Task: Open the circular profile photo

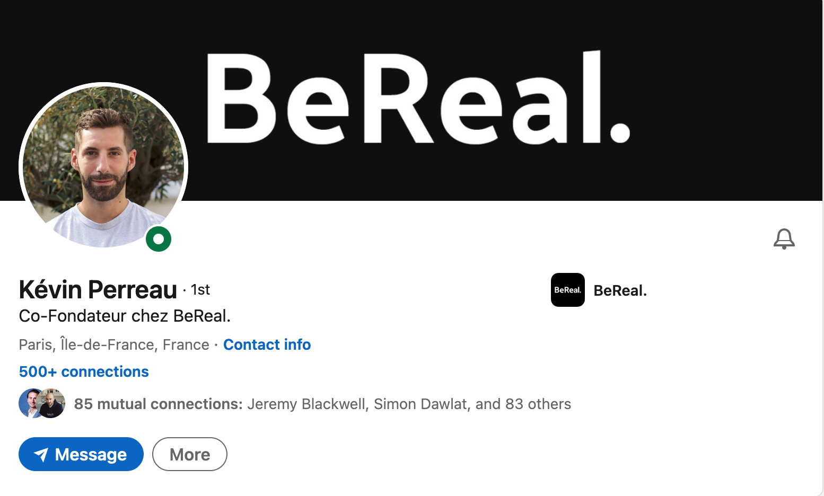Action: (x=103, y=166)
